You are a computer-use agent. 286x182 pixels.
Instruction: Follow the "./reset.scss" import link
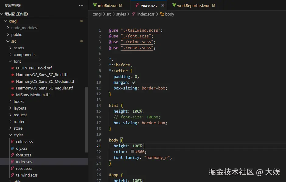pyautogui.click(x=137, y=48)
